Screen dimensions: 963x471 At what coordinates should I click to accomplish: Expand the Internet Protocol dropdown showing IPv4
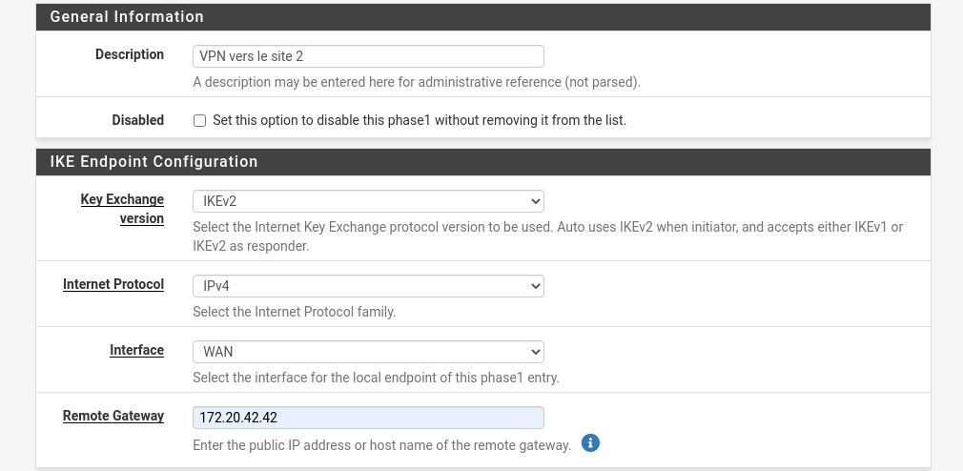[368, 286]
